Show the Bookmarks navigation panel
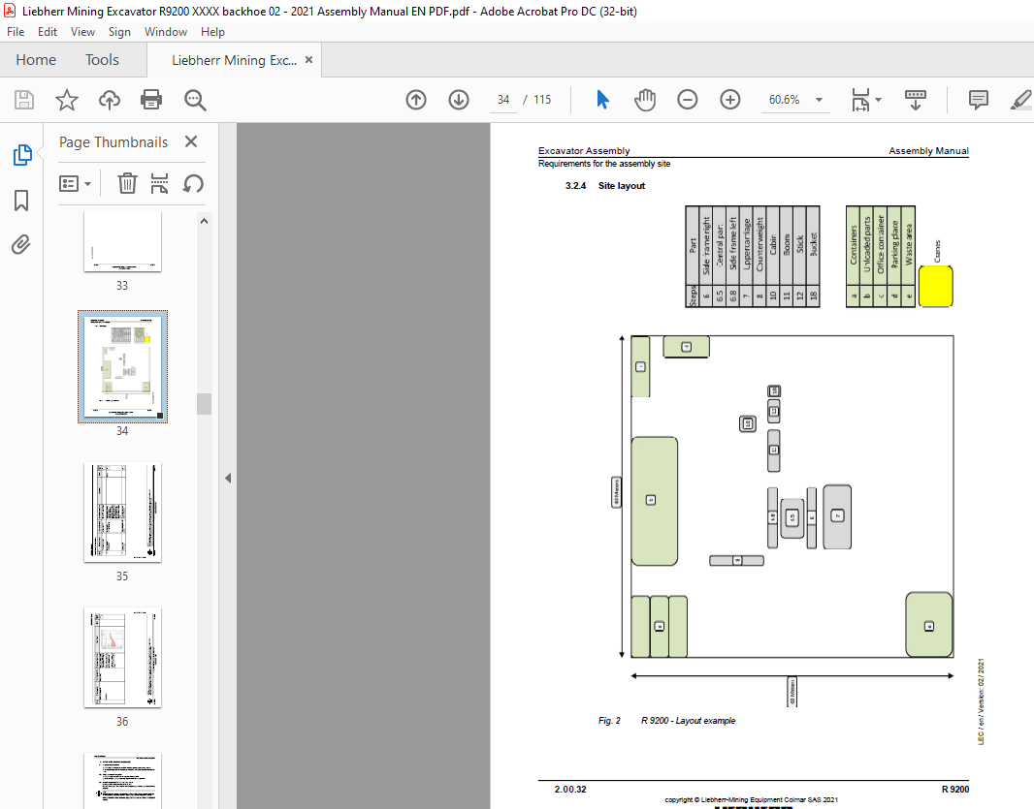The image size is (1034, 809). (x=21, y=201)
